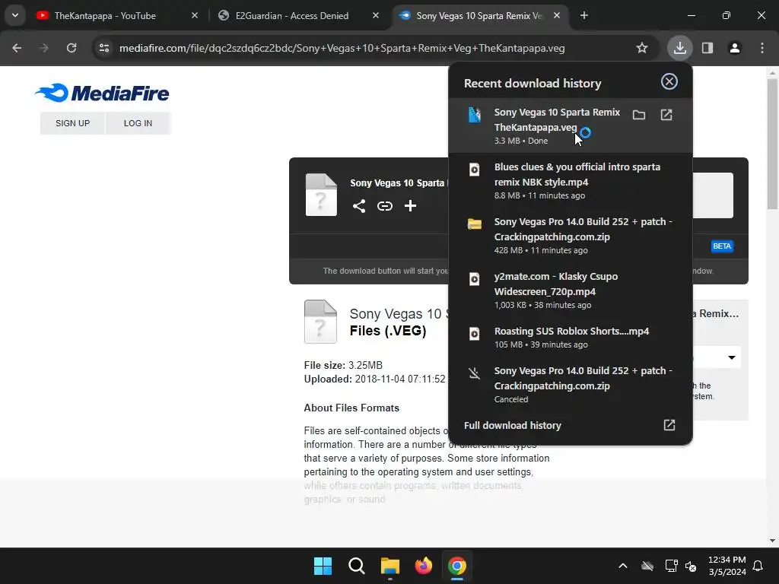Image resolution: width=779 pixels, height=584 pixels.
Task: Open full download history external icon
Action: [x=669, y=425]
